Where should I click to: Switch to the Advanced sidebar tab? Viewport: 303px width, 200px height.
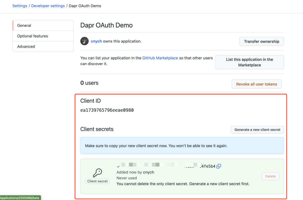point(43,46)
